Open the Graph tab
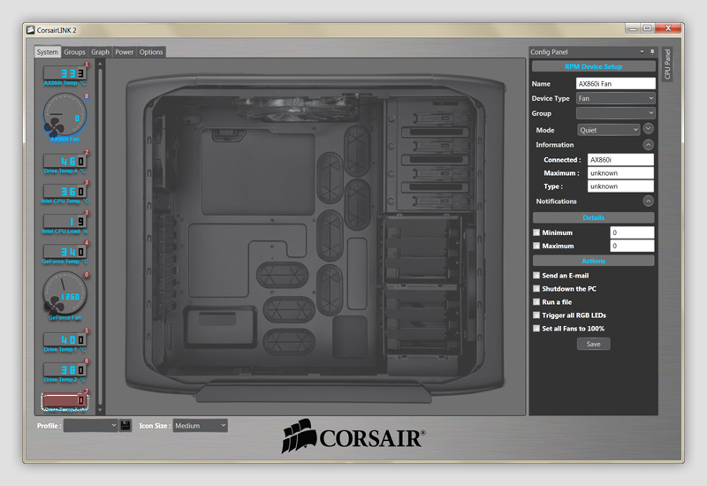The height and width of the screenshot is (486, 707). (x=100, y=52)
